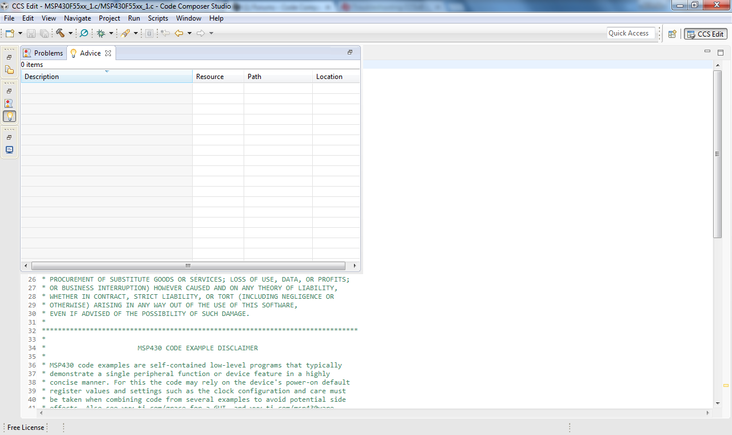
Task: Open the File menu
Action: [9, 18]
